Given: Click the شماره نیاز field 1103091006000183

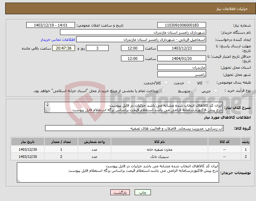Looking at the screenshot, I should pyautogui.click(x=182, y=25).
